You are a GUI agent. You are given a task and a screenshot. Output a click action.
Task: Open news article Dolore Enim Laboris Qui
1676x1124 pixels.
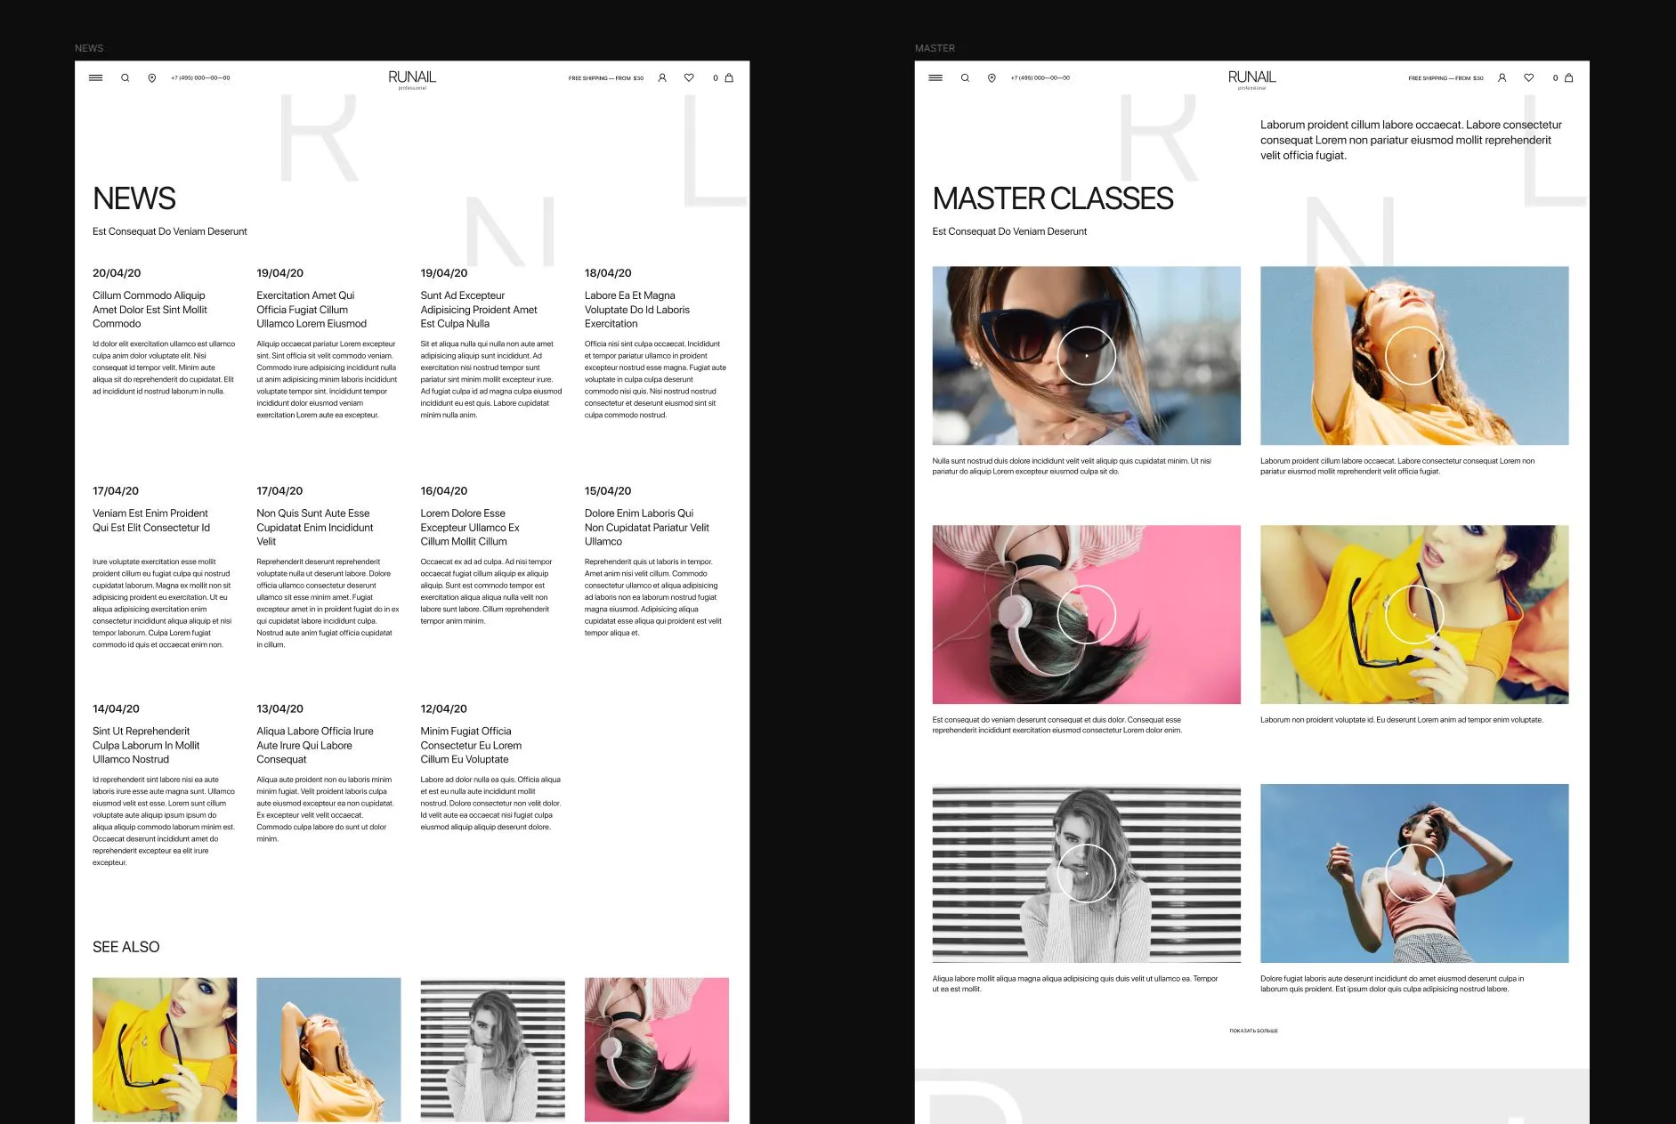(647, 528)
